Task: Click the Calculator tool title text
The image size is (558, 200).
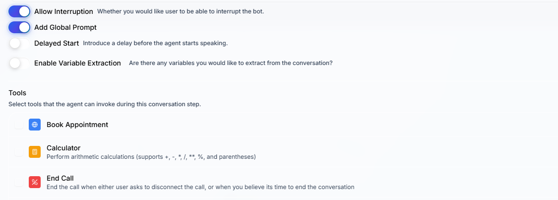Action: [x=63, y=148]
